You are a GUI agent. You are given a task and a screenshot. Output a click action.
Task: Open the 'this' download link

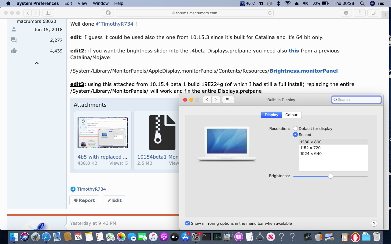294,51
